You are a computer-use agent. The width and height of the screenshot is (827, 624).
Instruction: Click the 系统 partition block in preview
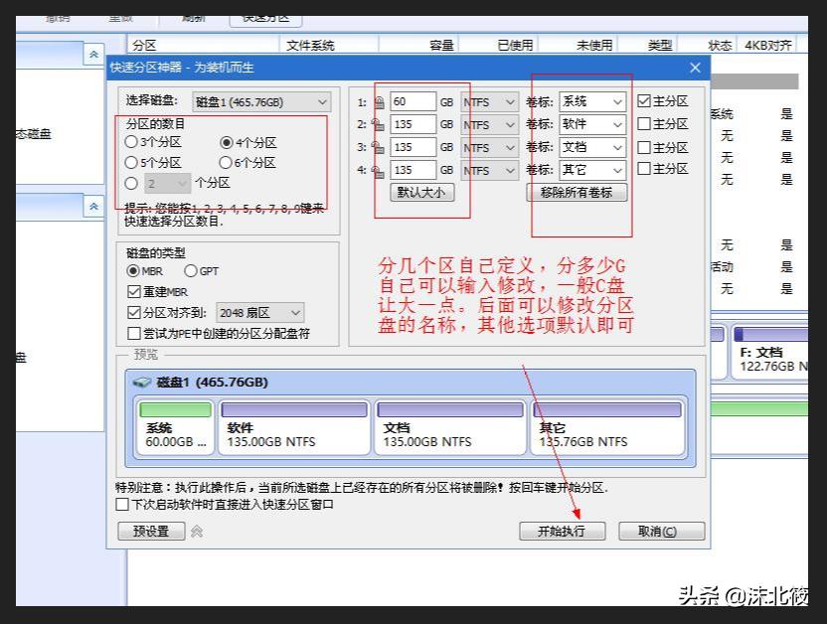(x=173, y=425)
